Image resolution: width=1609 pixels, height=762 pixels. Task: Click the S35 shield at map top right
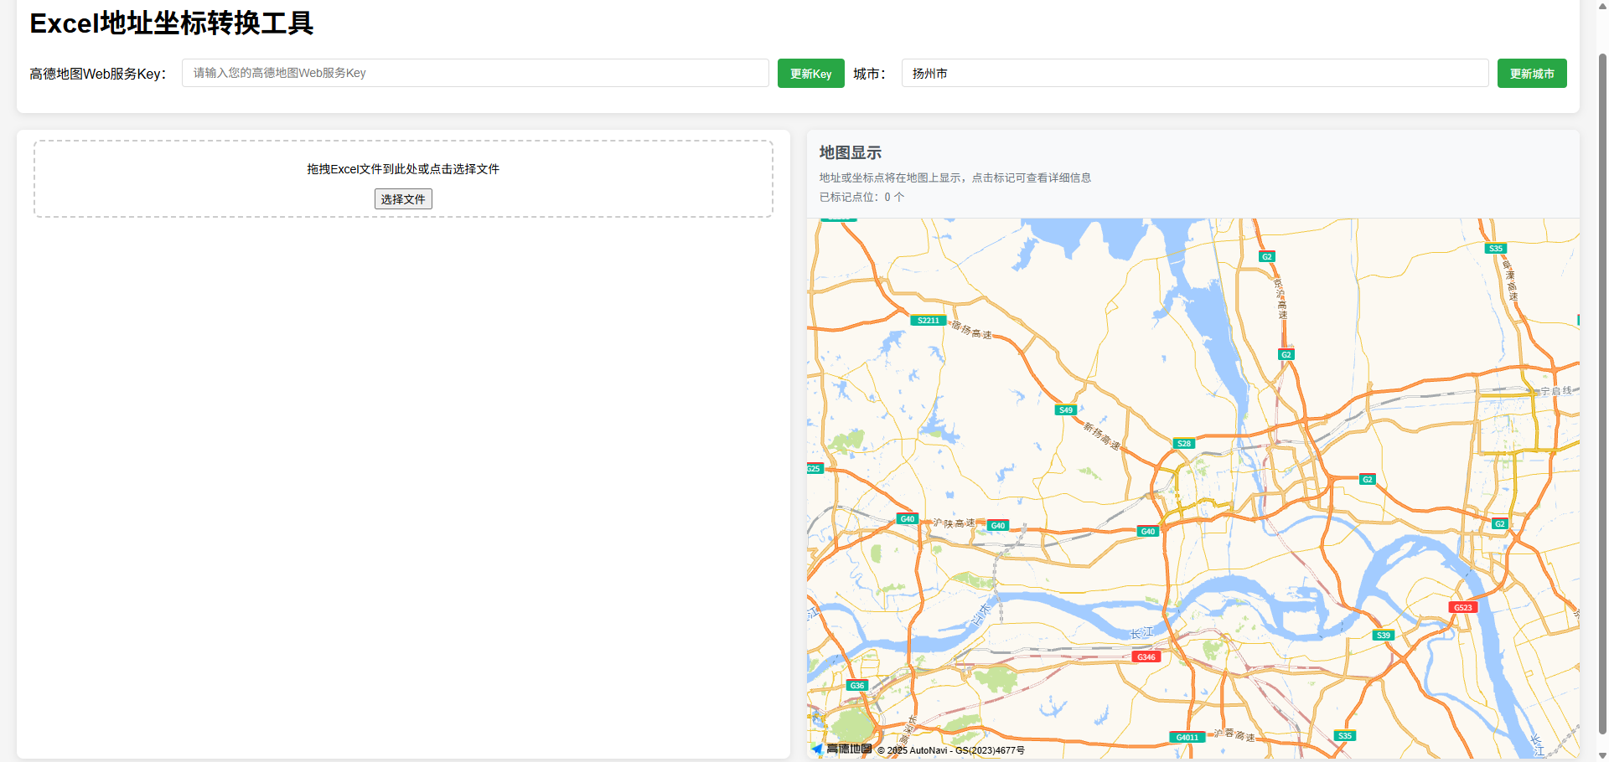pyautogui.click(x=1495, y=248)
